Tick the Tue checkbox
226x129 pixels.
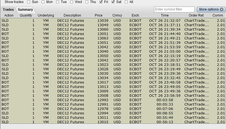coord(58,2)
